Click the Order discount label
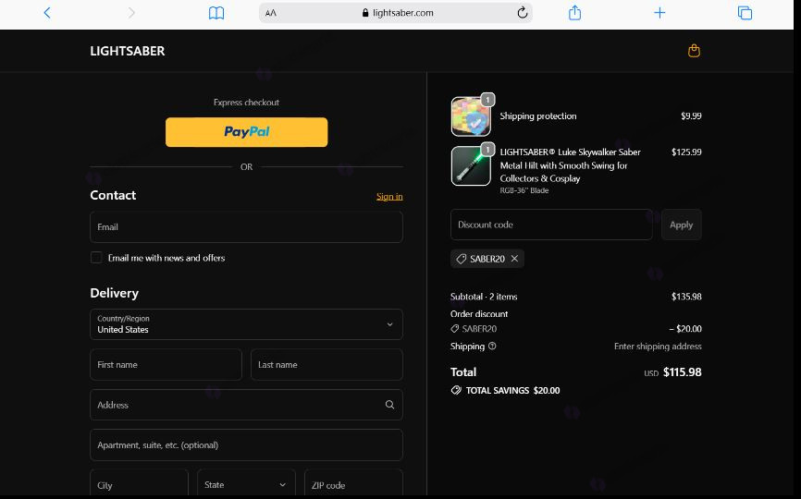This screenshot has width=801, height=499. click(479, 314)
